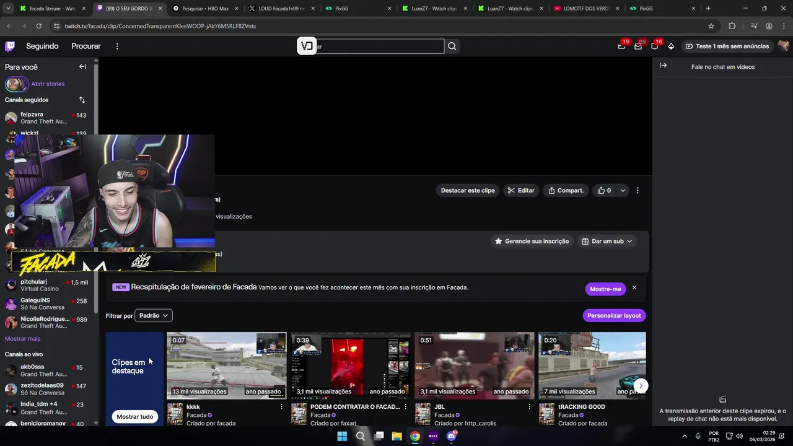Click the Windows taskbar search icon

[x=361, y=436]
